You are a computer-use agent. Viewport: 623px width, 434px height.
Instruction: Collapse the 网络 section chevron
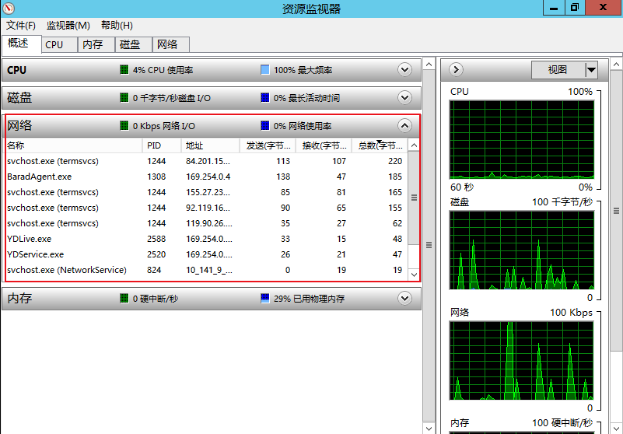point(404,125)
